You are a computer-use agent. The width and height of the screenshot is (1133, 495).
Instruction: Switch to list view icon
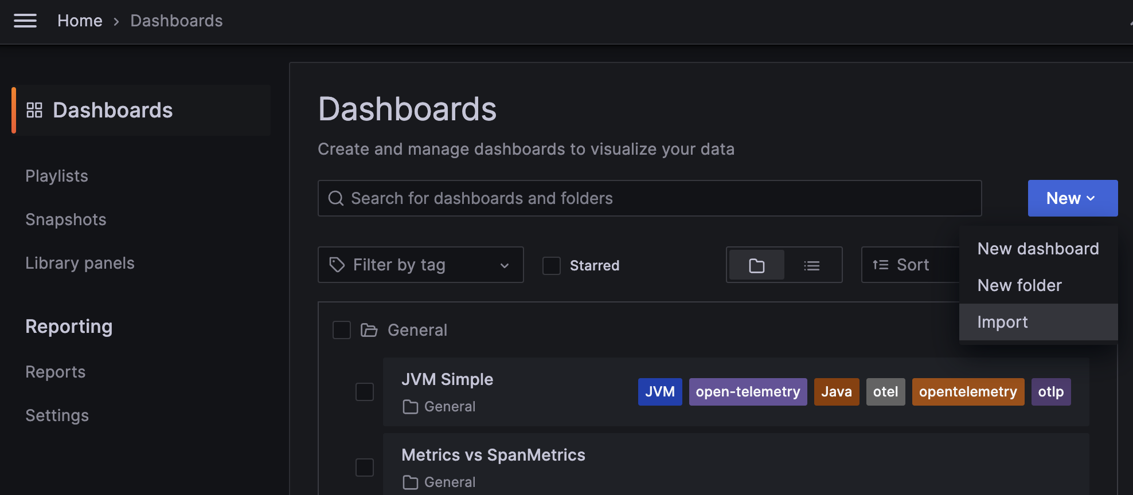tap(811, 265)
